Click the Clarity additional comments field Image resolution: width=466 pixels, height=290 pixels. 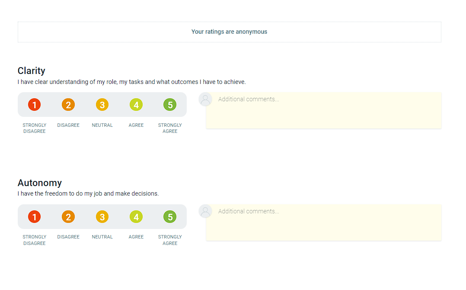pyautogui.click(x=324, y=110)
